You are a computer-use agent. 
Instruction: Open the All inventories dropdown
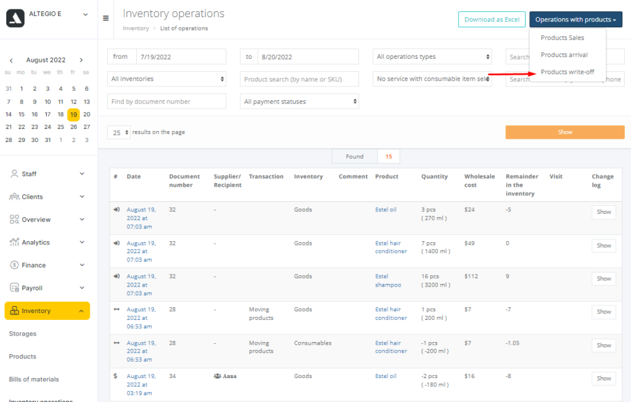167,79
